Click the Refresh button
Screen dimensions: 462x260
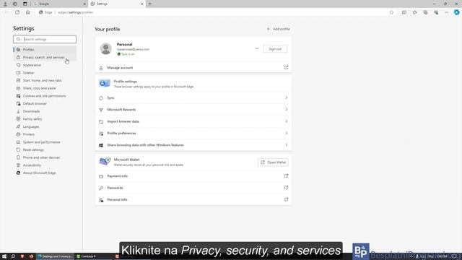(17, 12)
